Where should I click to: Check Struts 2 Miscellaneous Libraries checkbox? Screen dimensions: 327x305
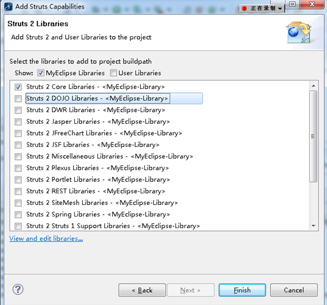click(x=18, y=157)
